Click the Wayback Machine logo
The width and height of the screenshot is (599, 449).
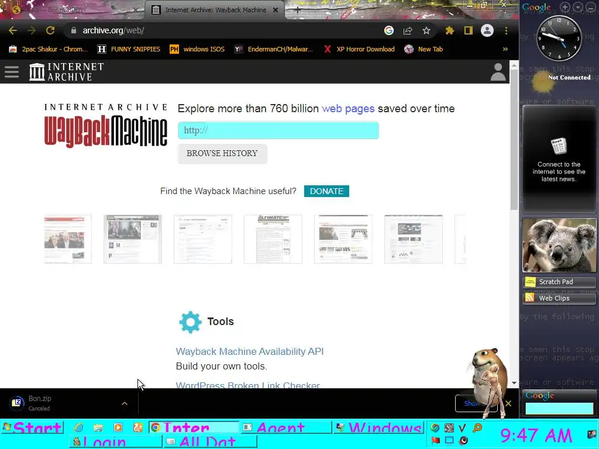(106, 125)
